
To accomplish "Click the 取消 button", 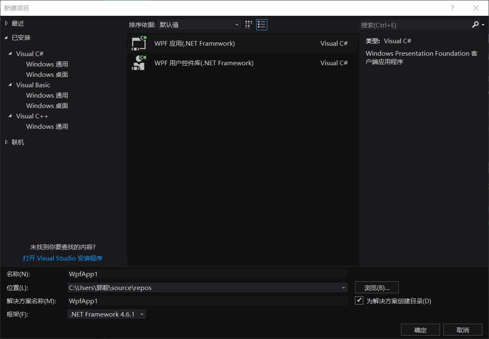I will point(463,329).
